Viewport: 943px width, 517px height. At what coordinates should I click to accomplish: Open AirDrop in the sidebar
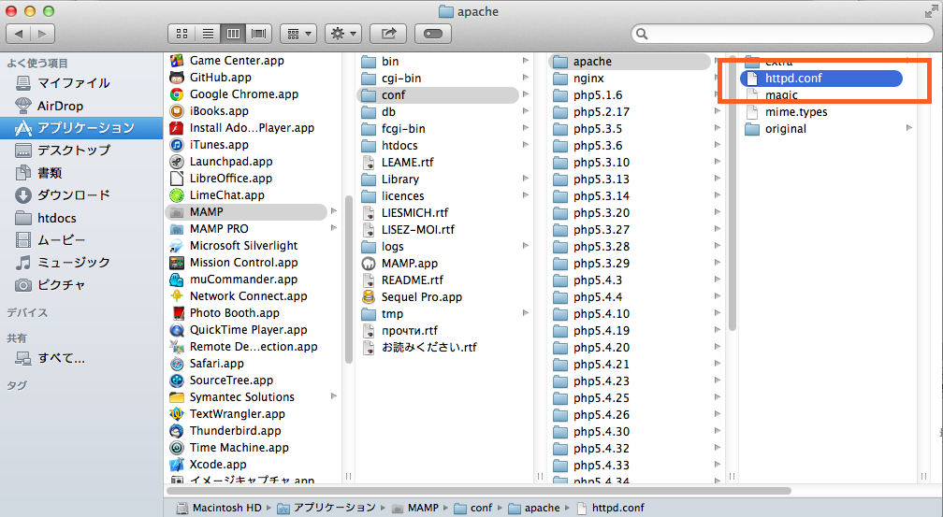60,106
